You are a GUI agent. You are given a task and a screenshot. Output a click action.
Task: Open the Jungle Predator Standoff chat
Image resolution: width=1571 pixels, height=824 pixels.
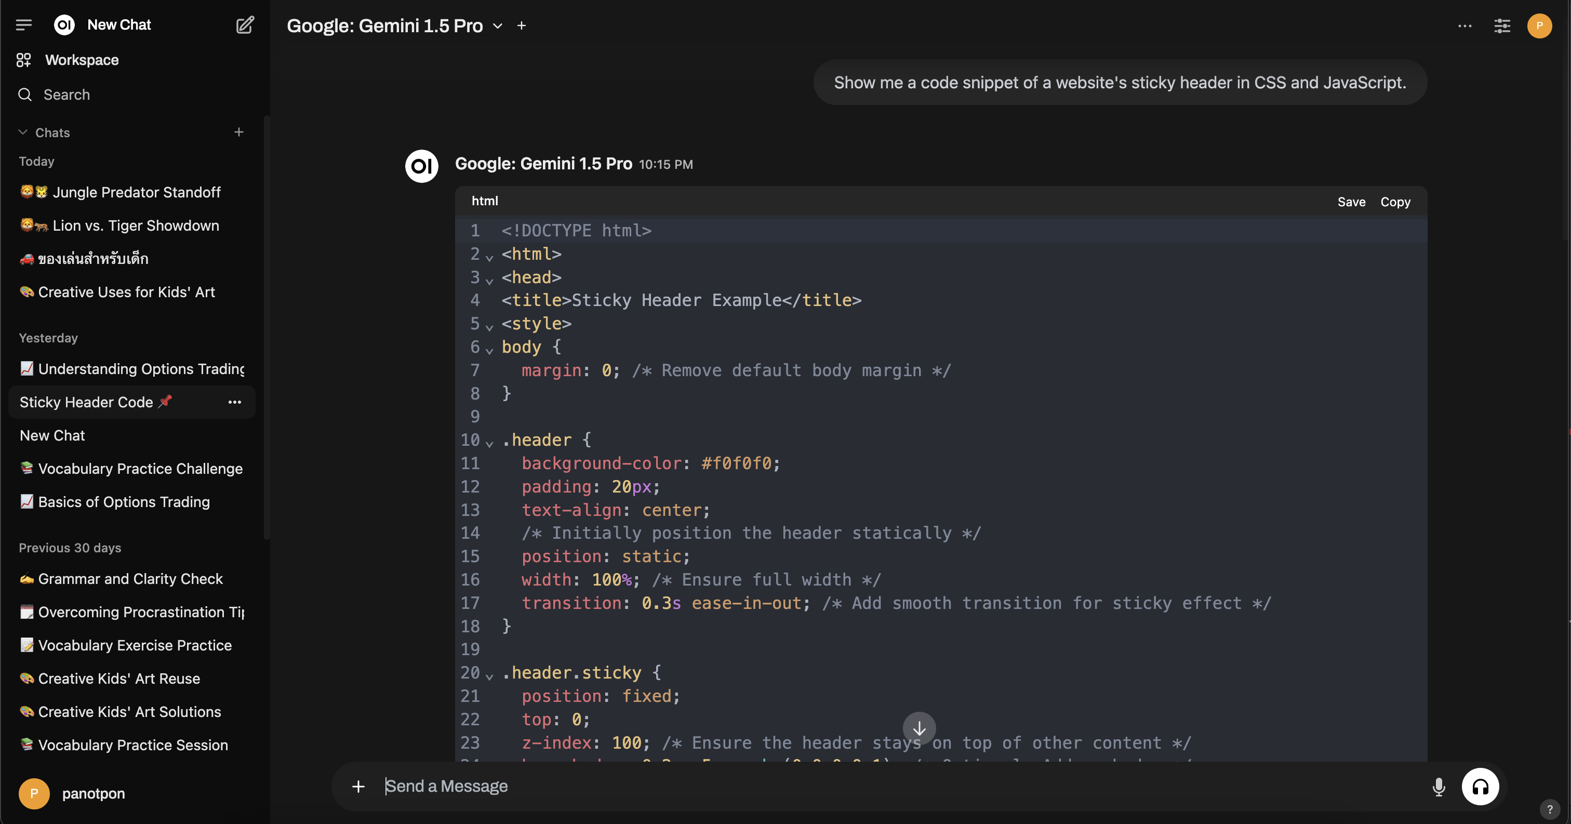(136, 192)
